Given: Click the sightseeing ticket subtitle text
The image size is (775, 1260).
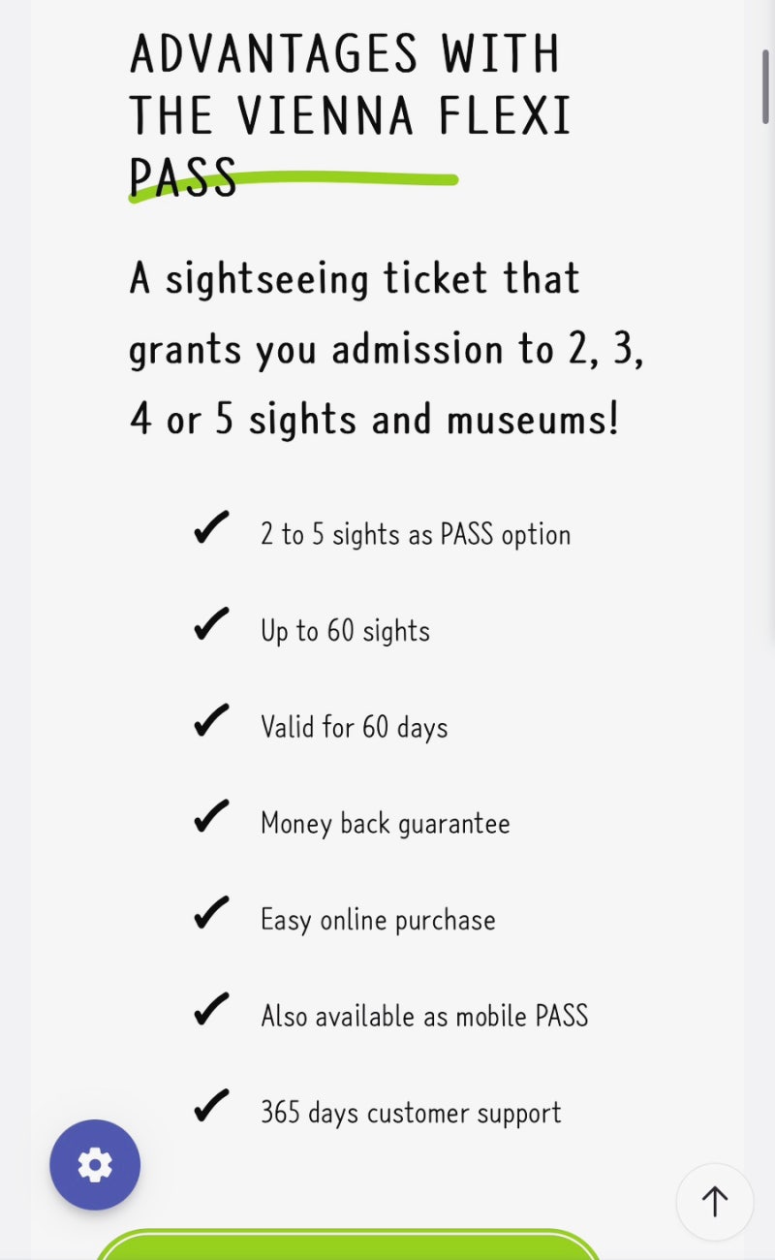Looking at the screenshot, I should coord(387,349).
